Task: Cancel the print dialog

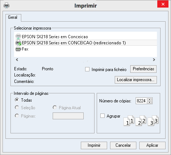Action: coord(123,145)
